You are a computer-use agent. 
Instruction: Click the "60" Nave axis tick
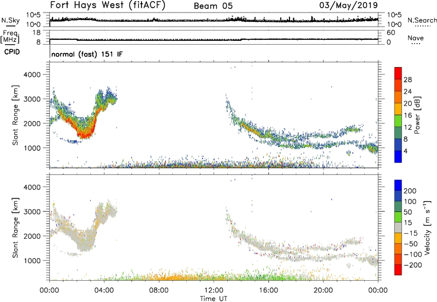coord(391,33)
